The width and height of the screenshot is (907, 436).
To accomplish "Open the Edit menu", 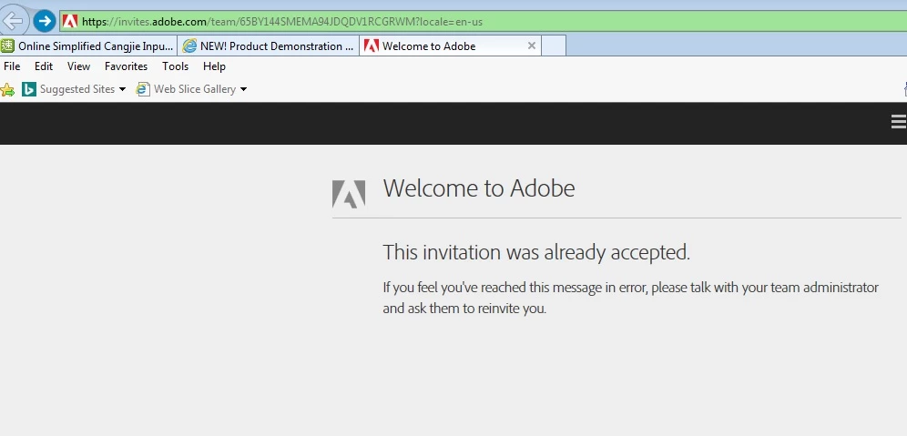I will tap(44, 66).
